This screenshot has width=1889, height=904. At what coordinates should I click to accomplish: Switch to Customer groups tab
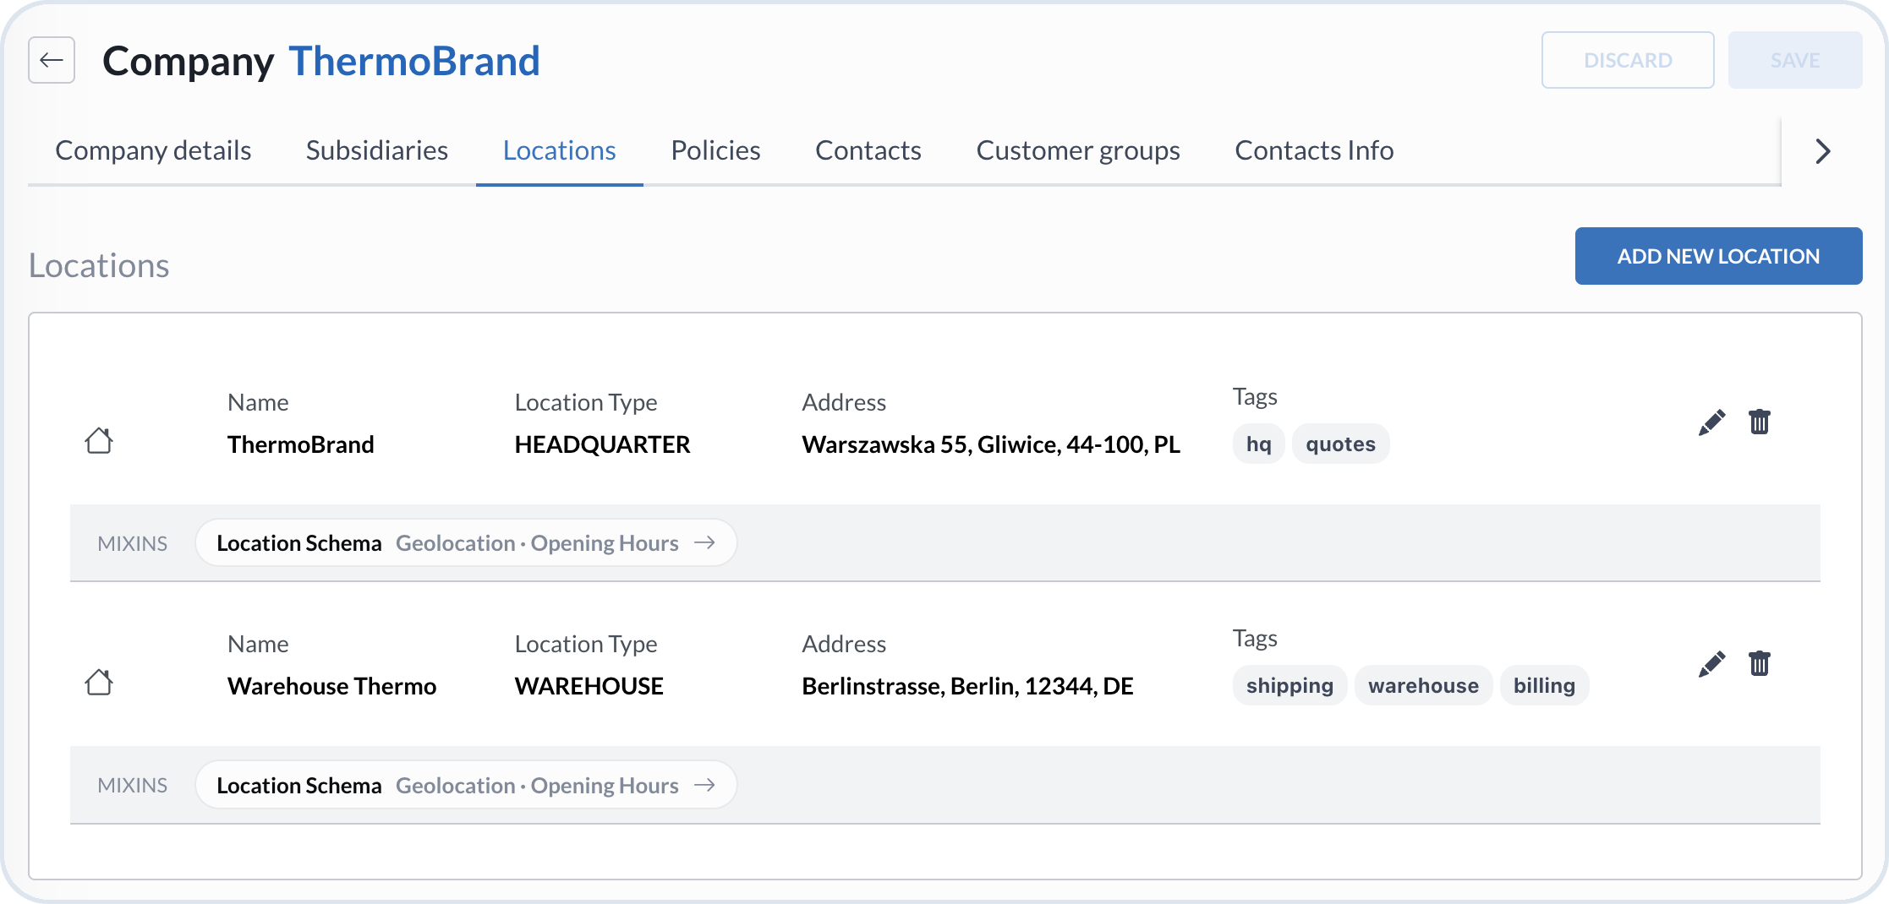click(1078, 150)
